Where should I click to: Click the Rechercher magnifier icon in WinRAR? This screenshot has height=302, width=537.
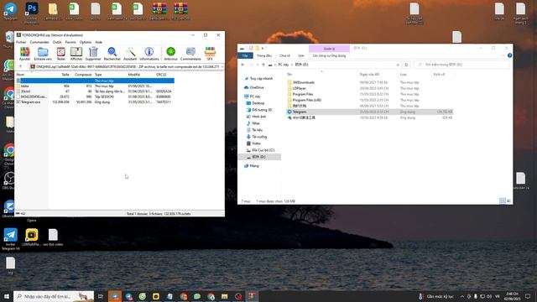pos(112,54)
